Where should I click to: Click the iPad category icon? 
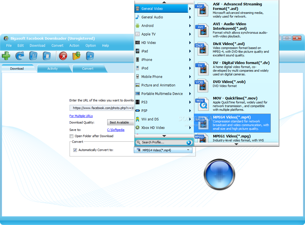coord(138,51)
